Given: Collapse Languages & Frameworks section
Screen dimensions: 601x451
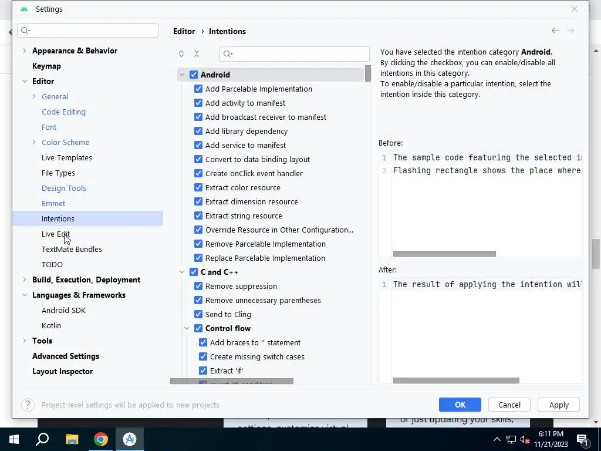Looking at the screenshot, I should [x=25, y=295].
